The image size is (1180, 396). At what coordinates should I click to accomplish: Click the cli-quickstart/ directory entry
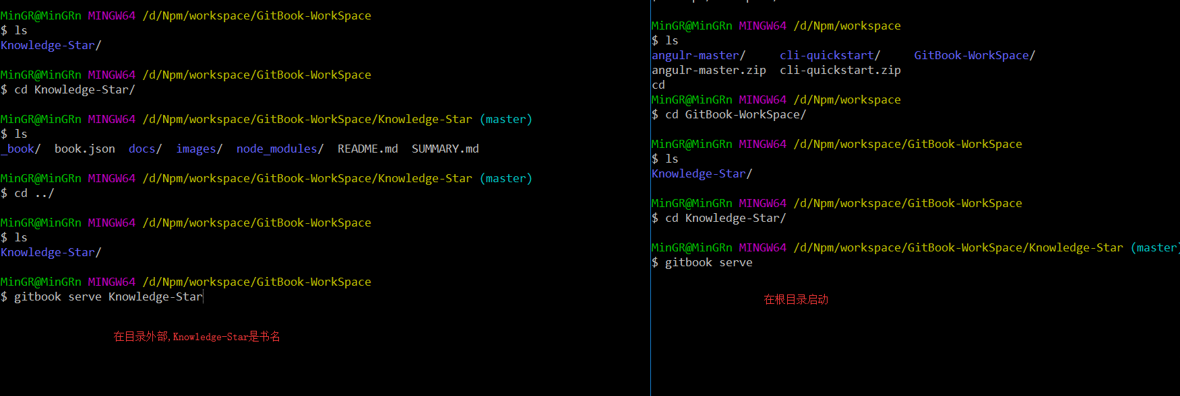pos(830,55)
